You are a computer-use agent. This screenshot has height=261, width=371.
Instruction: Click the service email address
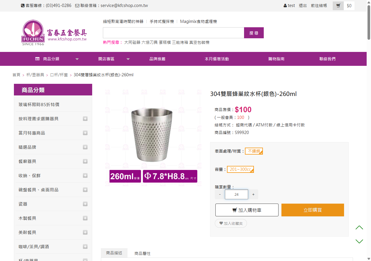tap(124, 6)
